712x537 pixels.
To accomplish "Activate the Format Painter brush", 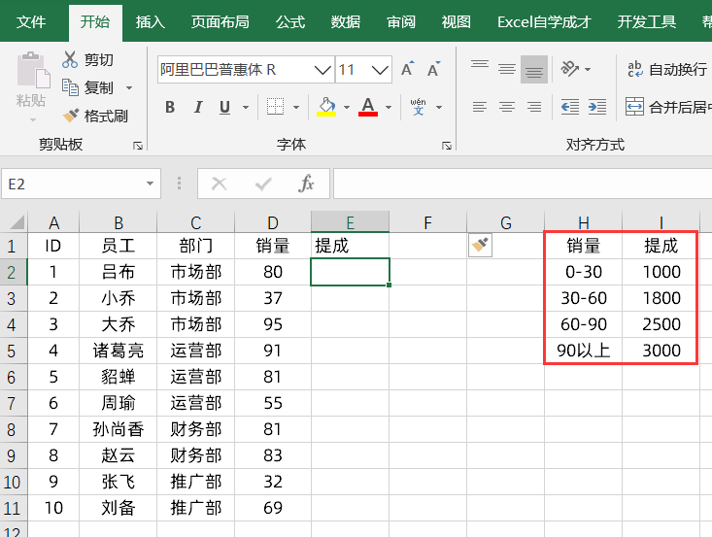I will click(x=70, y=116).
